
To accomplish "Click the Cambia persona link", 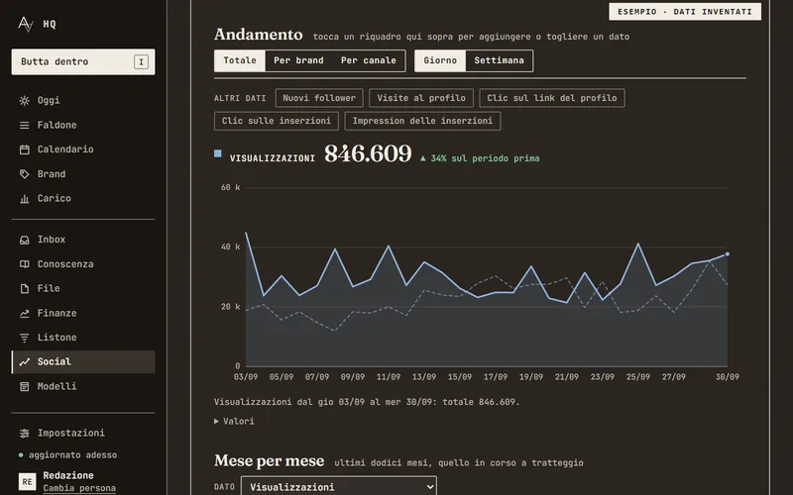I will coord(79,488).
